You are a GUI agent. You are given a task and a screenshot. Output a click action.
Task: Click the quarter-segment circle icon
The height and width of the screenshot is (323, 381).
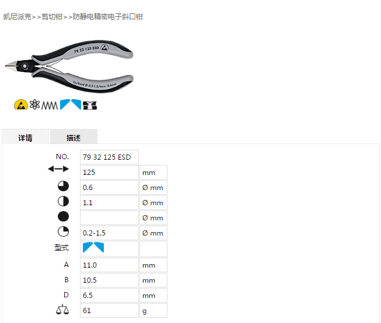pyautogui.click(x=63, y=231)
